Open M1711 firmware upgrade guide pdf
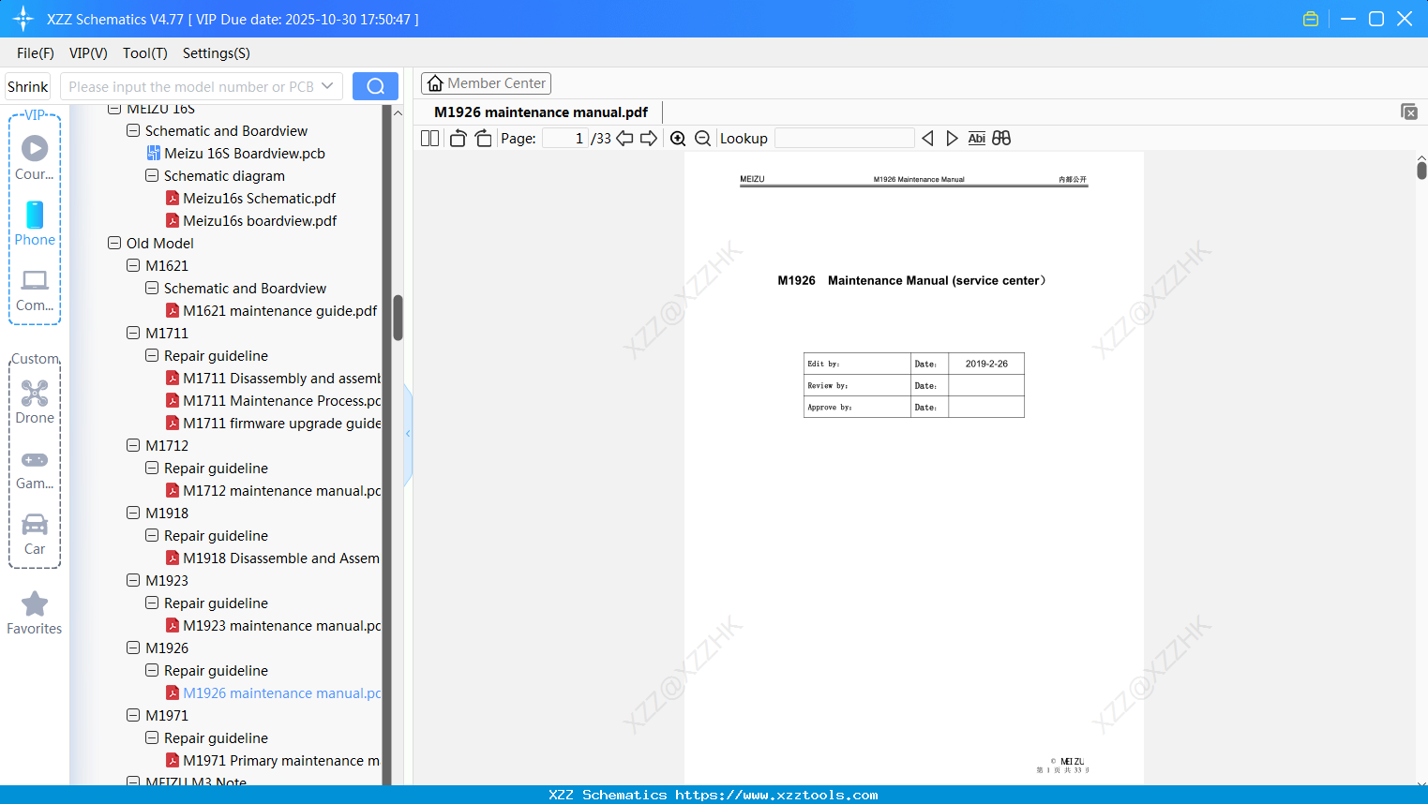 click(x=273, y=424)
